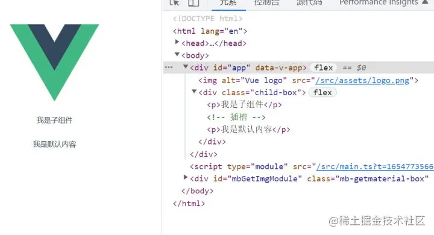Click the class="mb-getmaterial-box" attribute
434x235 pixels.
tap(368, 178)
